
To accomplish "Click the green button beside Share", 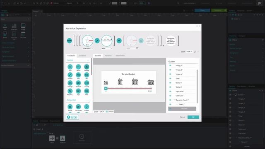I will pyautogui.click(x=219, y=10).
